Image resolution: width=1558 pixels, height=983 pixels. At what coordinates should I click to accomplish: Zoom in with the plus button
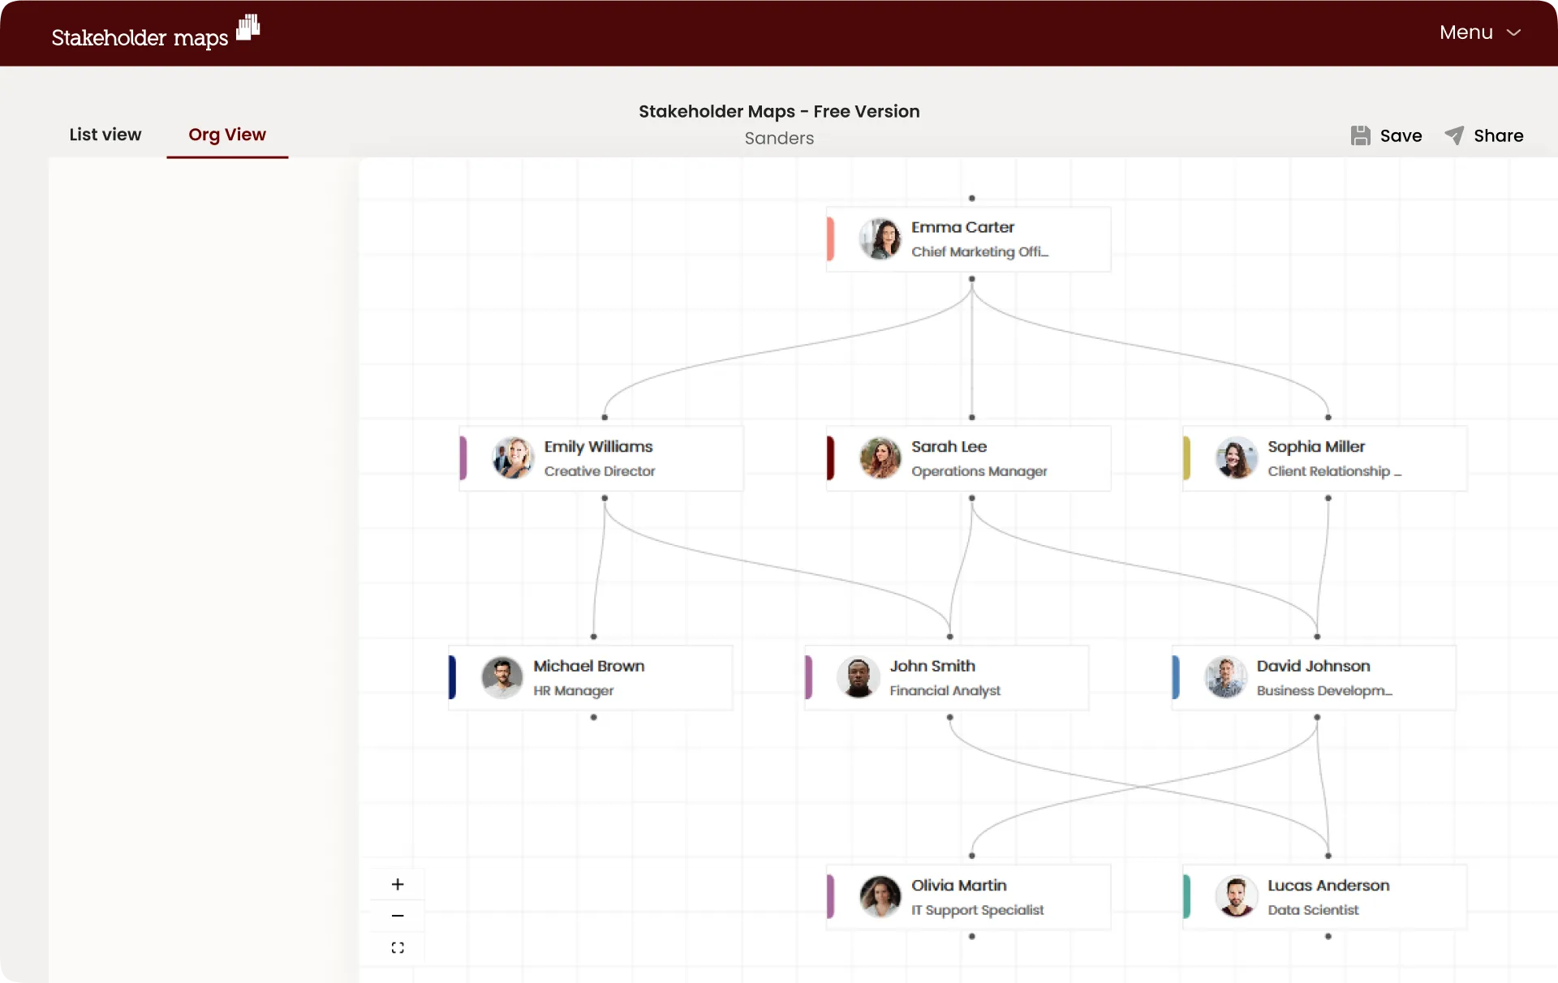(398, 884)
